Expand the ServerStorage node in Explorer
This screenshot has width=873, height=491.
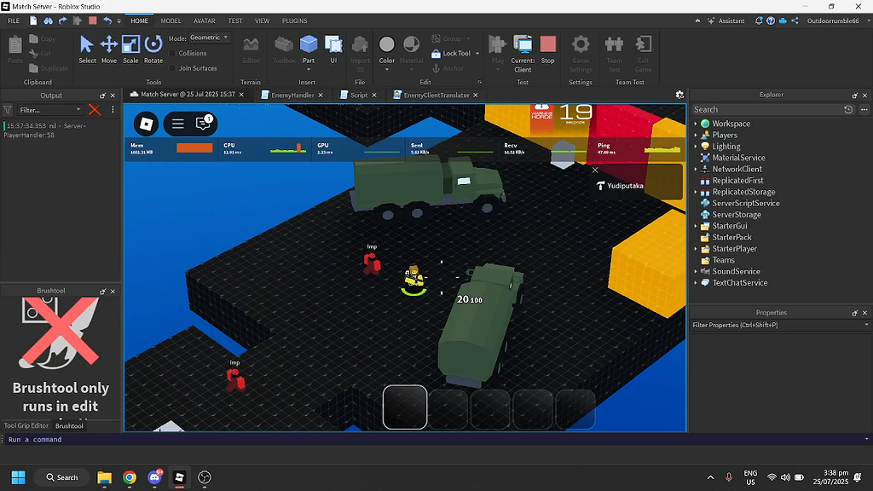(x=696, y=215)
